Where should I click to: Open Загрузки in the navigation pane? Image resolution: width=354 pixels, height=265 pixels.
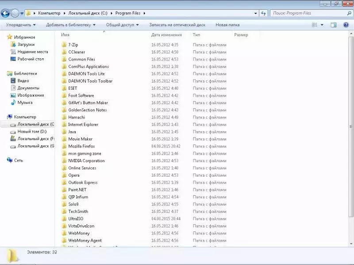pyautogui.click(x=26, y=45)
